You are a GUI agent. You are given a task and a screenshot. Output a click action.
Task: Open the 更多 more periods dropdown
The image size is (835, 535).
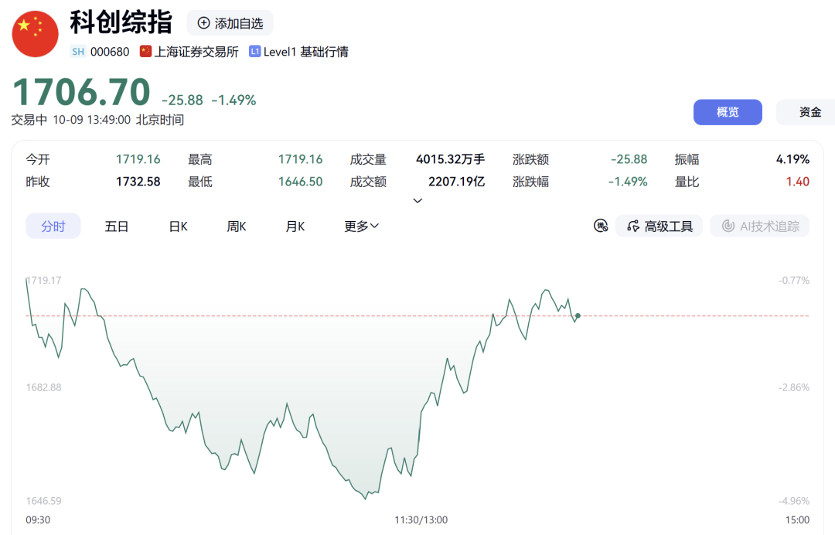(x=362, y=227)
